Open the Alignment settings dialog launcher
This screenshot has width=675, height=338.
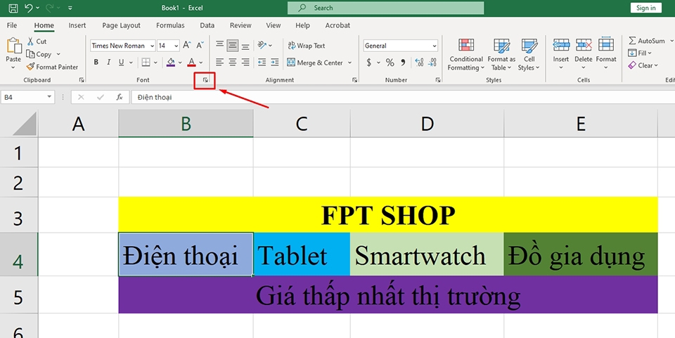point(354,80)
